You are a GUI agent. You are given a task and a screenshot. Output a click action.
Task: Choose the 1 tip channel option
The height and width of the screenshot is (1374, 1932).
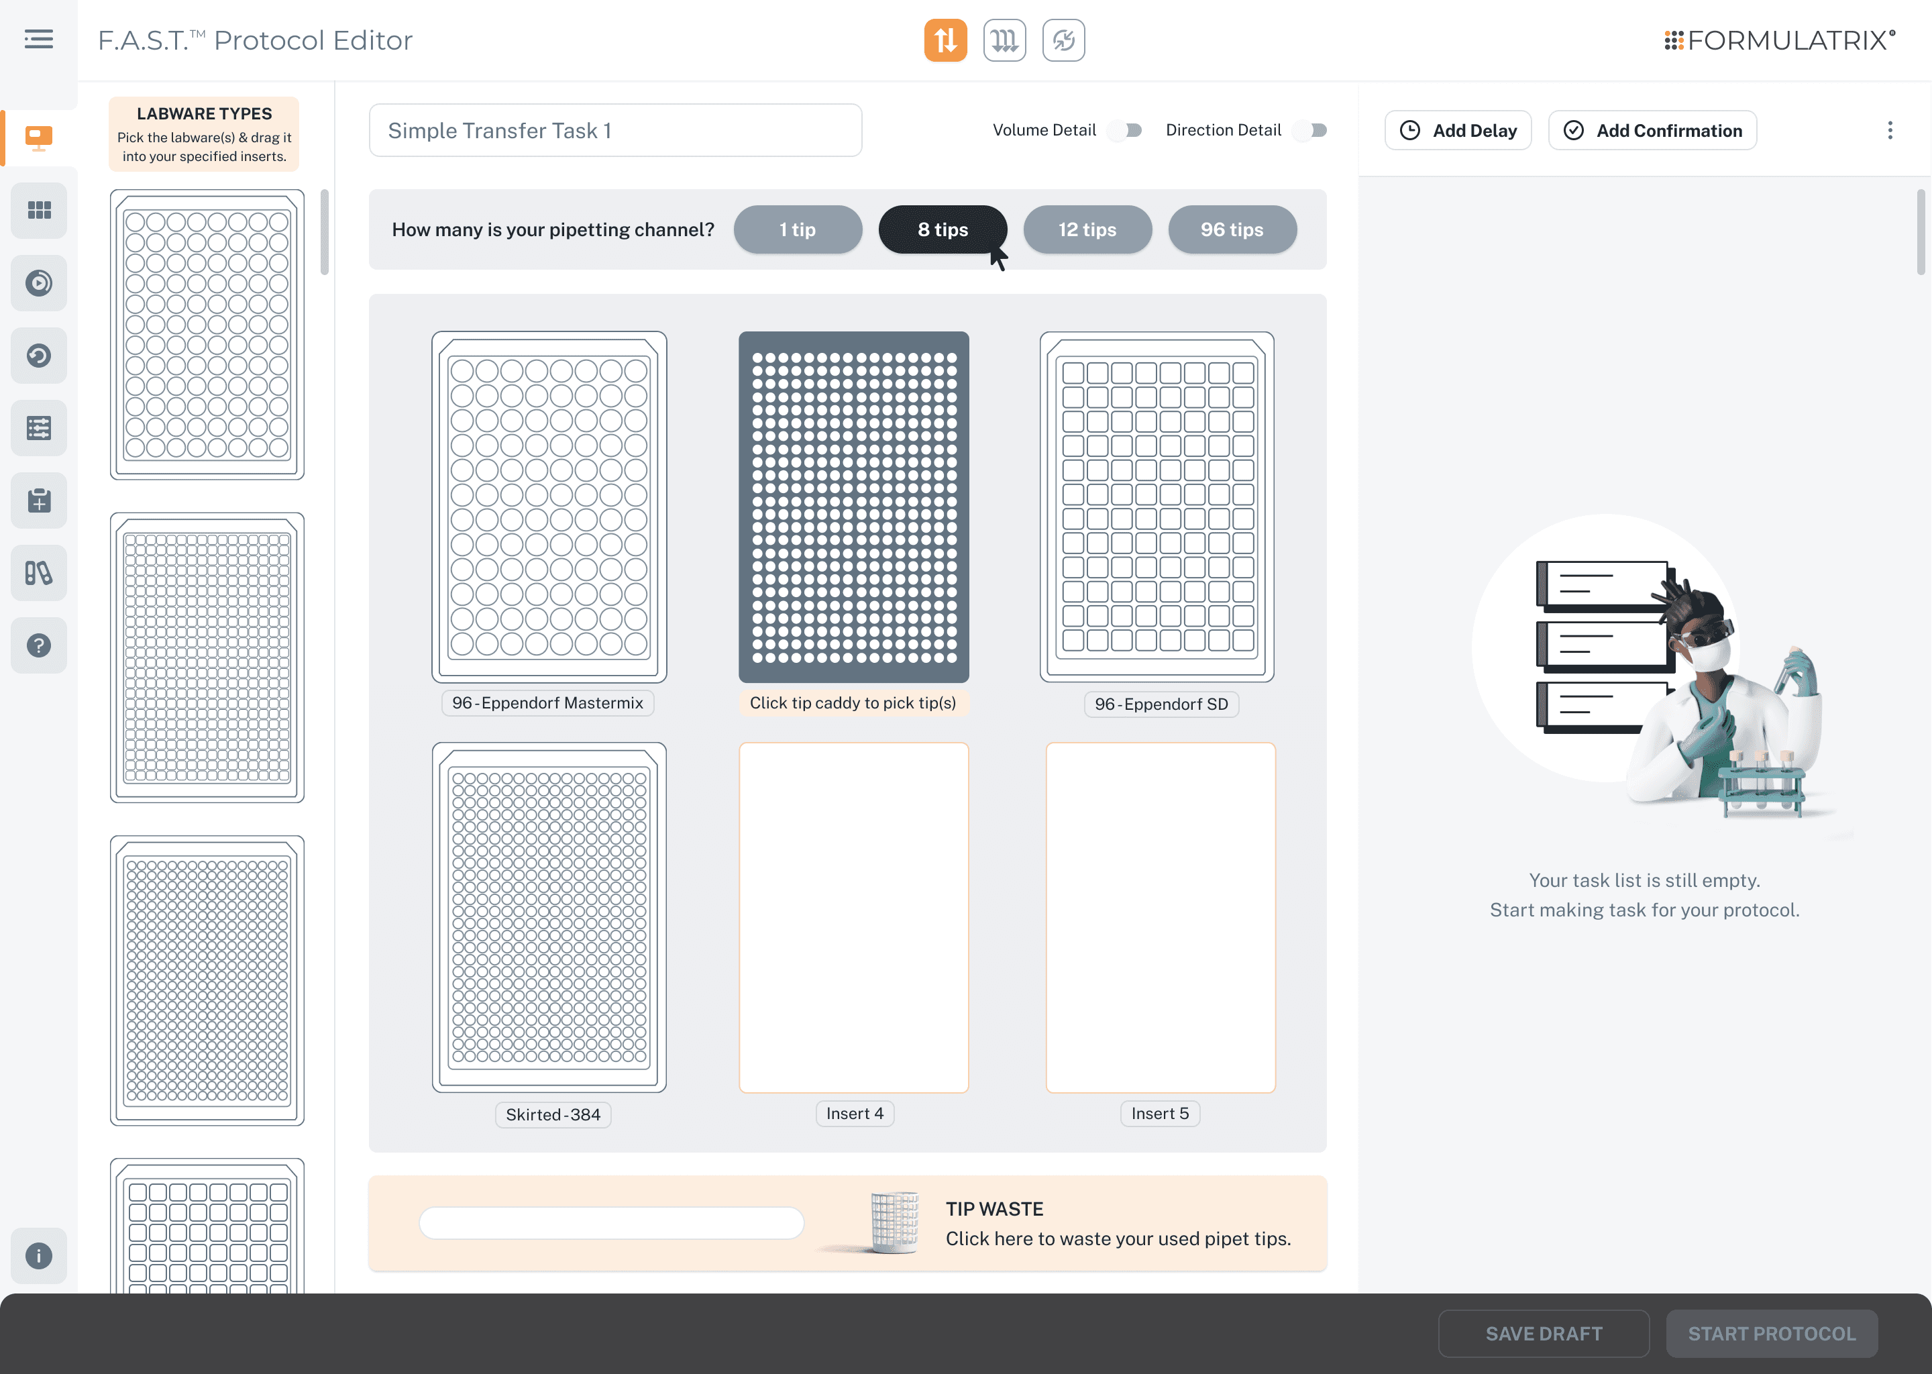click(798, 229)
